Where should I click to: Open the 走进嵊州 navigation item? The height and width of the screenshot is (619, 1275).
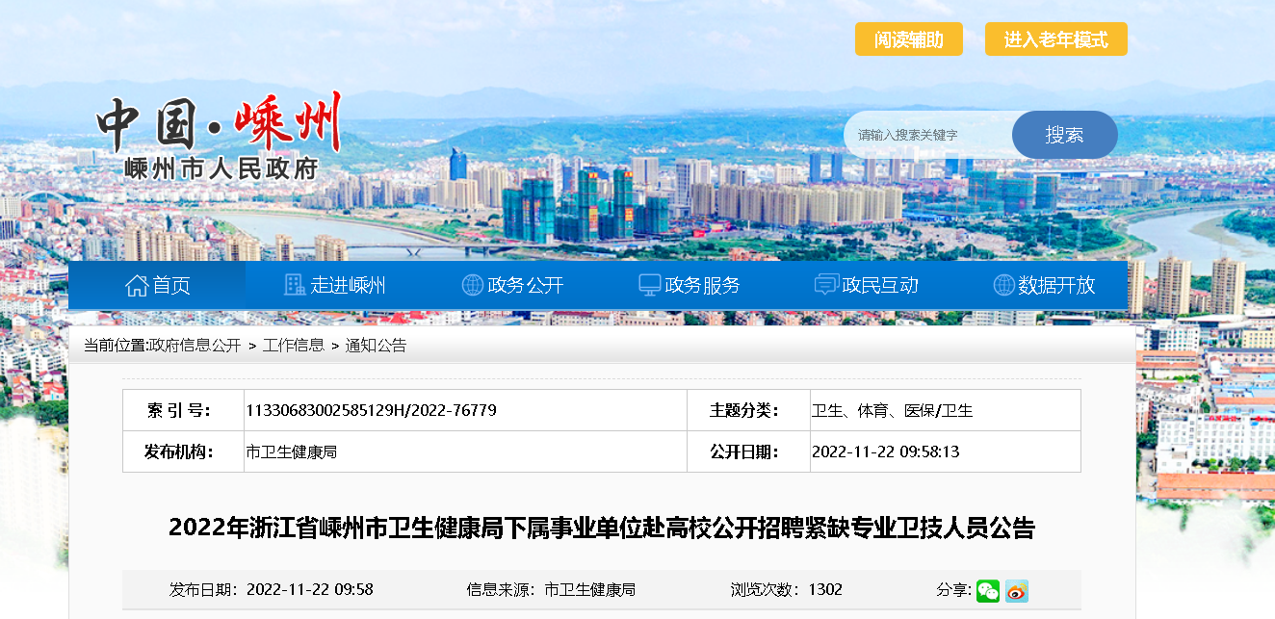(x=335, y=285)
